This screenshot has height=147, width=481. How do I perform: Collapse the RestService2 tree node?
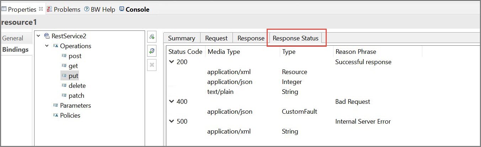pos(38,36)
